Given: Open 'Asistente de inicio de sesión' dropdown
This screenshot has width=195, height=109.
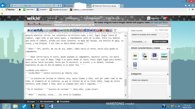Looking at the screenshot, I should (x=82, y=9).
